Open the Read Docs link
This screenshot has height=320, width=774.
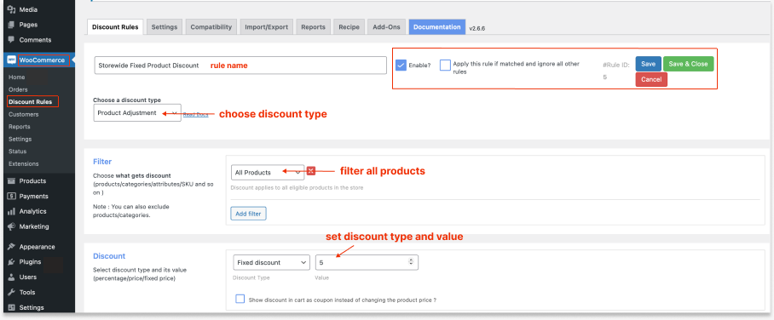tap(196, 114)
